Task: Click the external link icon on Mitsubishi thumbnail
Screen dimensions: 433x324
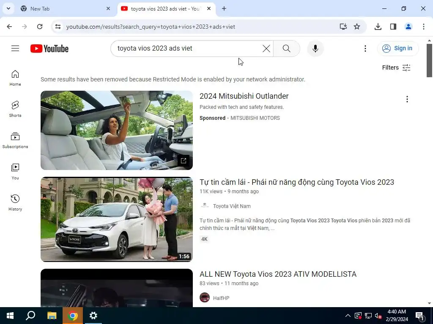Action: [x=184, y=161]
